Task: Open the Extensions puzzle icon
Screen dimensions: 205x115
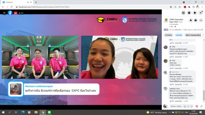Action: (189, 7)
